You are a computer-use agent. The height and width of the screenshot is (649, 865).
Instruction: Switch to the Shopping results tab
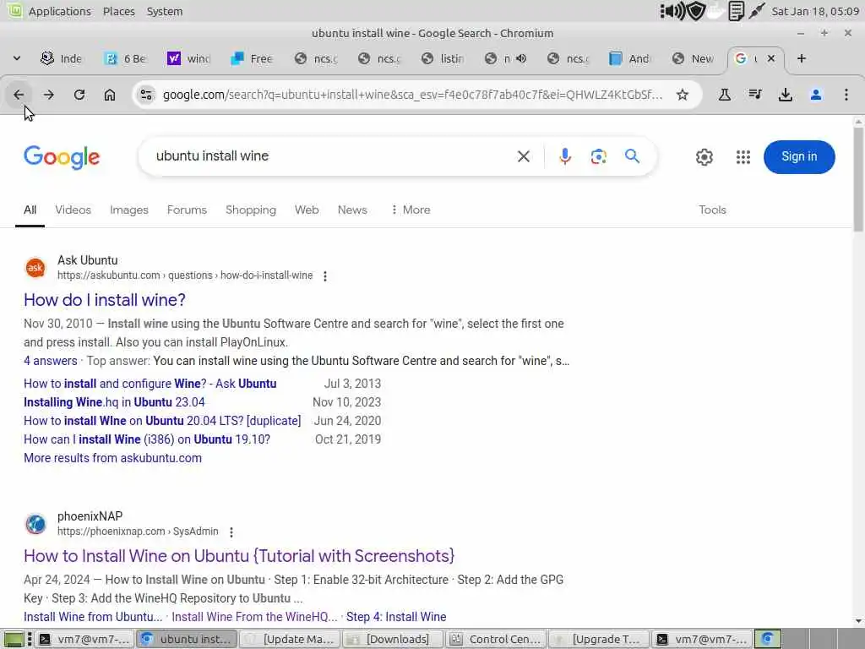(250, 210)
